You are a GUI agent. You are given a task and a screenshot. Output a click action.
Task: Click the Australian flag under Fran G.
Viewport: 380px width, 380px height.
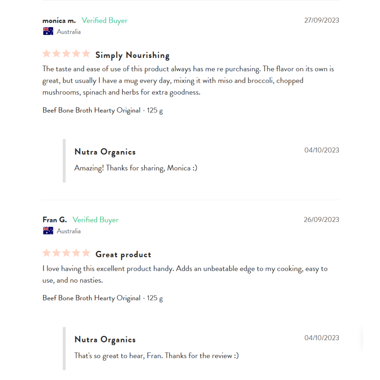click(x=48, y=231)
